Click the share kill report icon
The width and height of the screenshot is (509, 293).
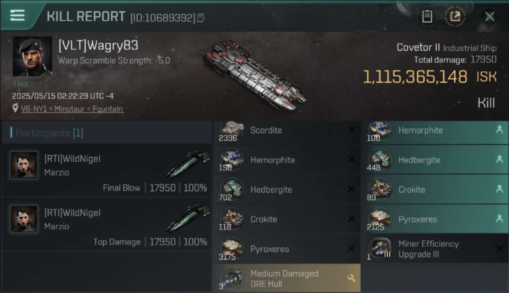point(455,16)
